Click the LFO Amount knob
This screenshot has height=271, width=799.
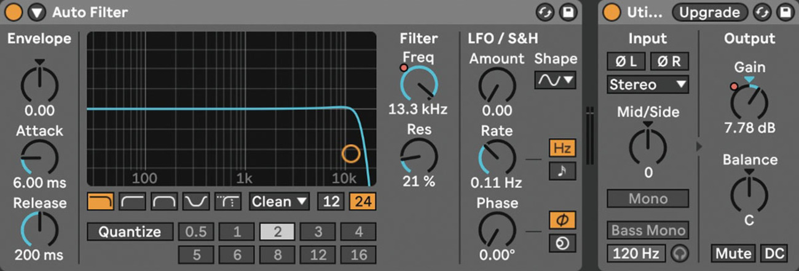click(497, 85)
